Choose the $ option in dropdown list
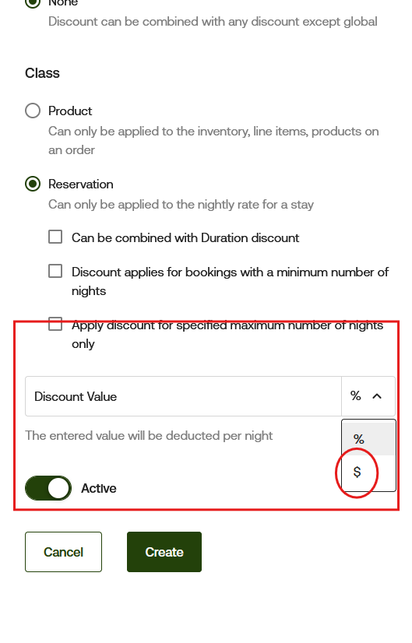The width and height of the screenshot is (412, 643). 368,472
